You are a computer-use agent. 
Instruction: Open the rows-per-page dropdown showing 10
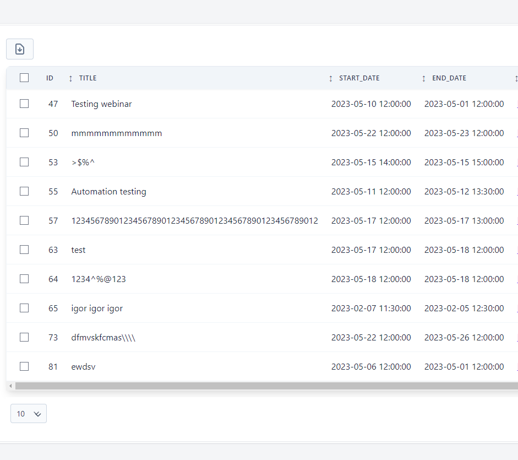(x=29, y=414)
